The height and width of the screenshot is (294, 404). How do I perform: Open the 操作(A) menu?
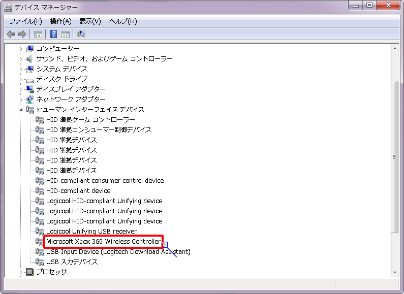pos(61,21)
